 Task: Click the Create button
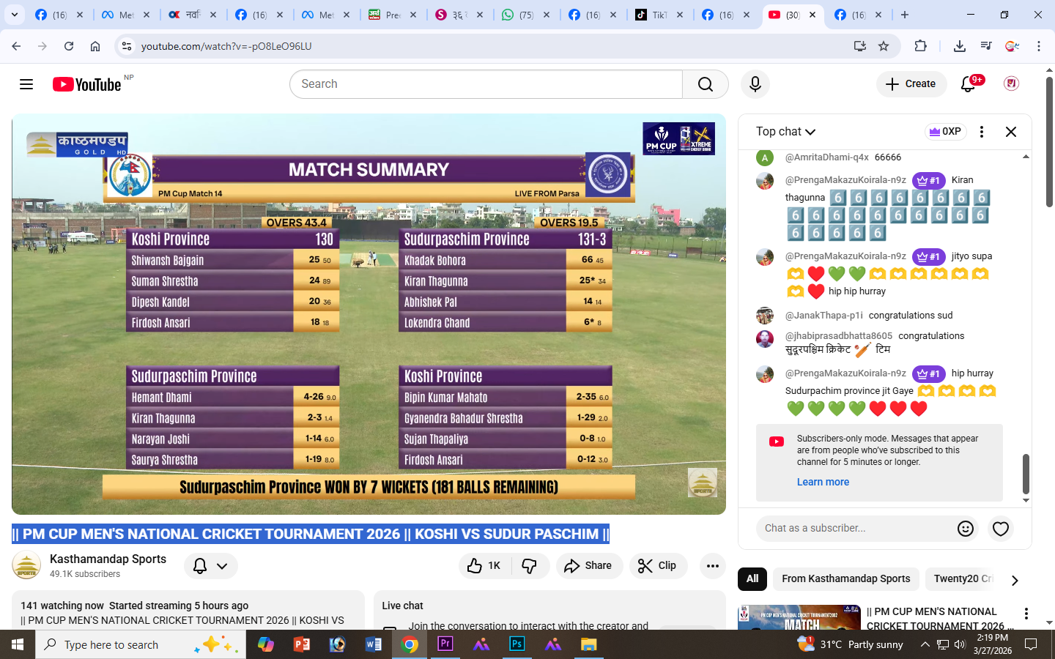click(x=911, y=84)
